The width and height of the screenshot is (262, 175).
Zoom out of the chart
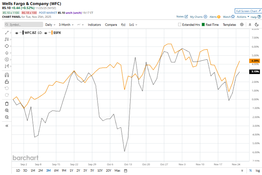coord(7,117)
